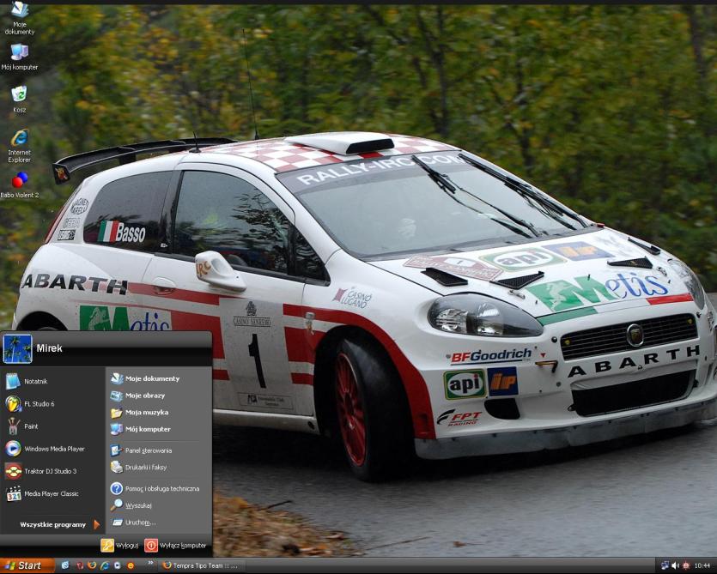Click the orange smiley quick launch icon
The width and height of the screenshot is (717, 574).
(131, 565)
